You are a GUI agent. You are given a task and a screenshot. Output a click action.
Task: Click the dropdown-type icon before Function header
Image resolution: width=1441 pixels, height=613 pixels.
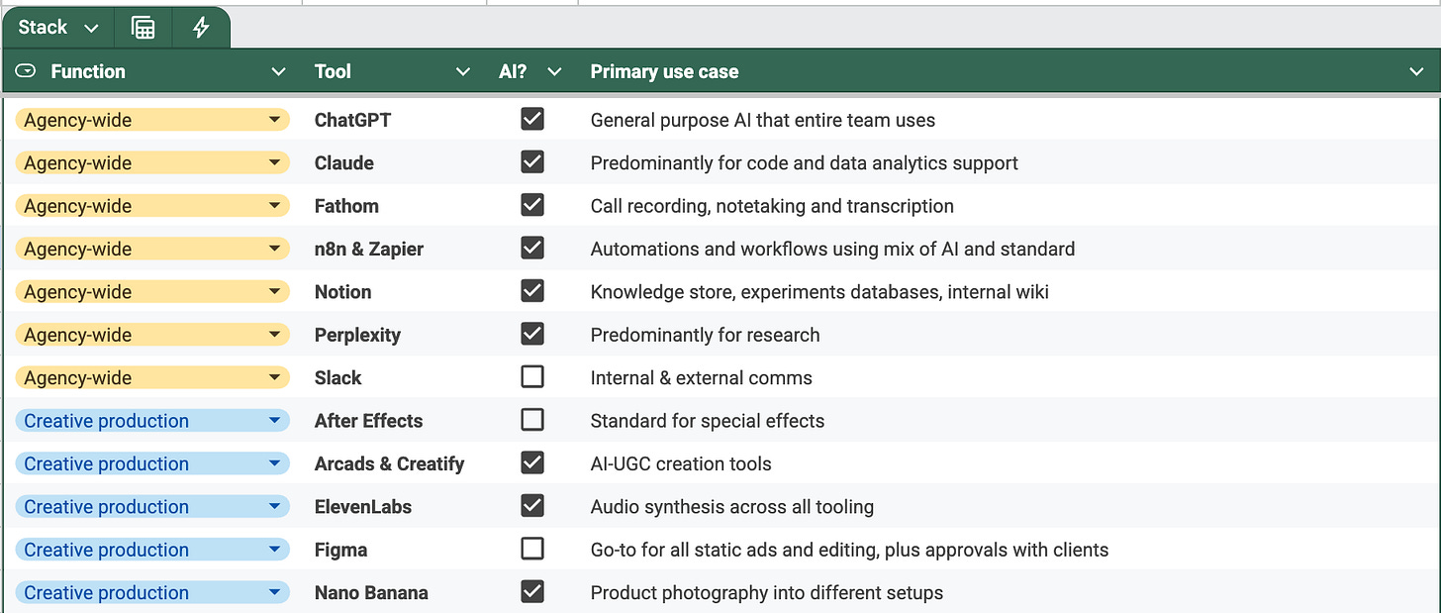click(x=27, y=71)
